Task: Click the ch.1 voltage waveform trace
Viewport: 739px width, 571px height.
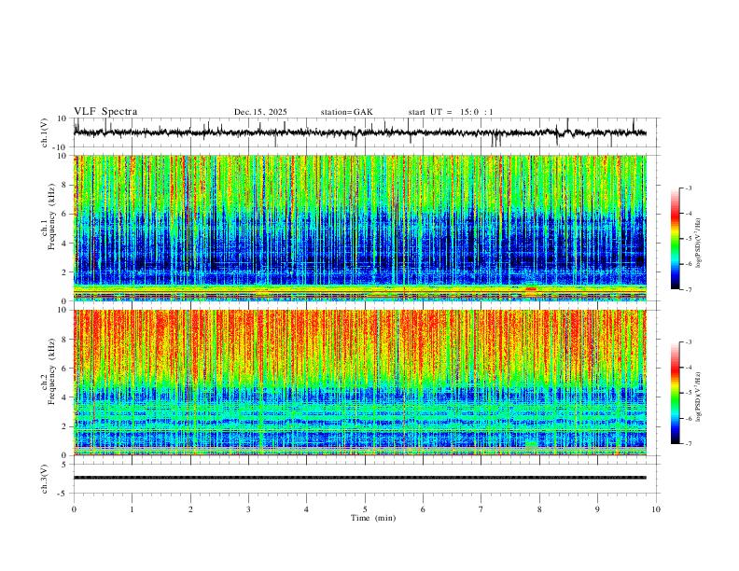Action: [x=359, y=132]
